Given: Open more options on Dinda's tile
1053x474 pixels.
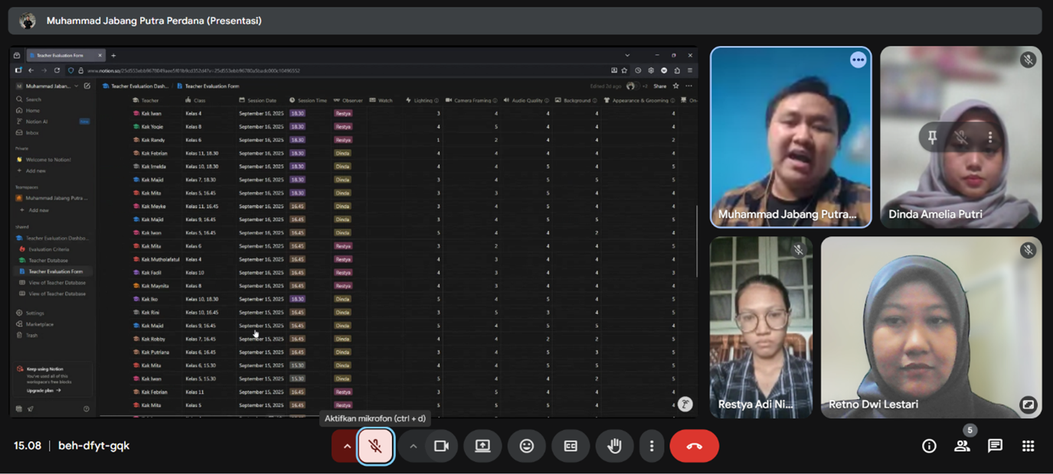Looking at the screenshot, I should [x=990, y=138].
